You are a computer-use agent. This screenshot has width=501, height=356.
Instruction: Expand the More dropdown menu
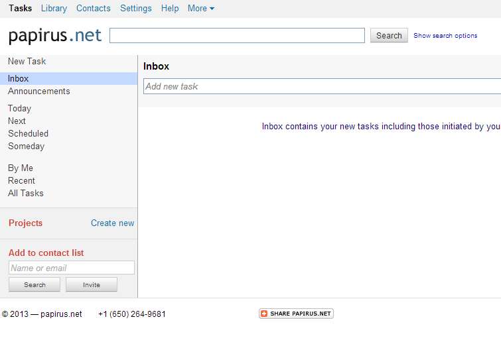[x=200, y=9]
